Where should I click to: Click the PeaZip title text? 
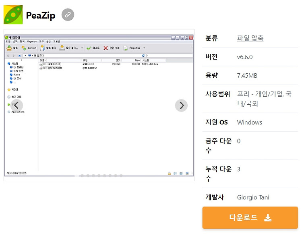point(41,15)
